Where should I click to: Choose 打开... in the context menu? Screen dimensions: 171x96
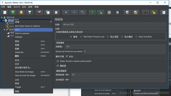point(33,60)
